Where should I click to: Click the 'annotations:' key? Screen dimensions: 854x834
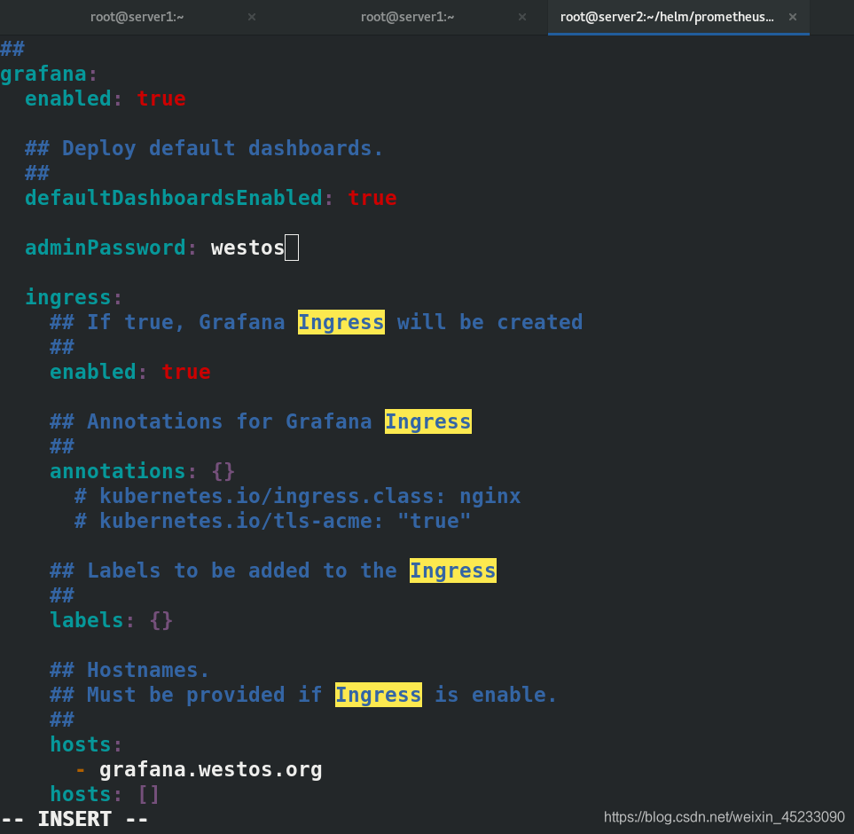click(123, 470)
